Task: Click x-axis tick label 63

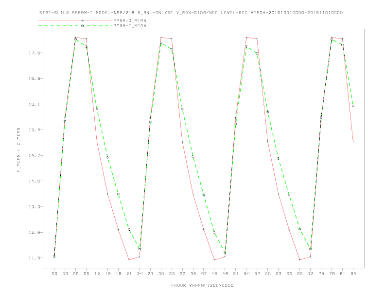Action: (x=279, y=274)
